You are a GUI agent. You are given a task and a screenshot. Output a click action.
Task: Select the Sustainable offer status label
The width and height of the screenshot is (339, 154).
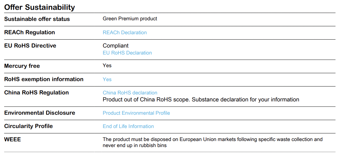37,19
